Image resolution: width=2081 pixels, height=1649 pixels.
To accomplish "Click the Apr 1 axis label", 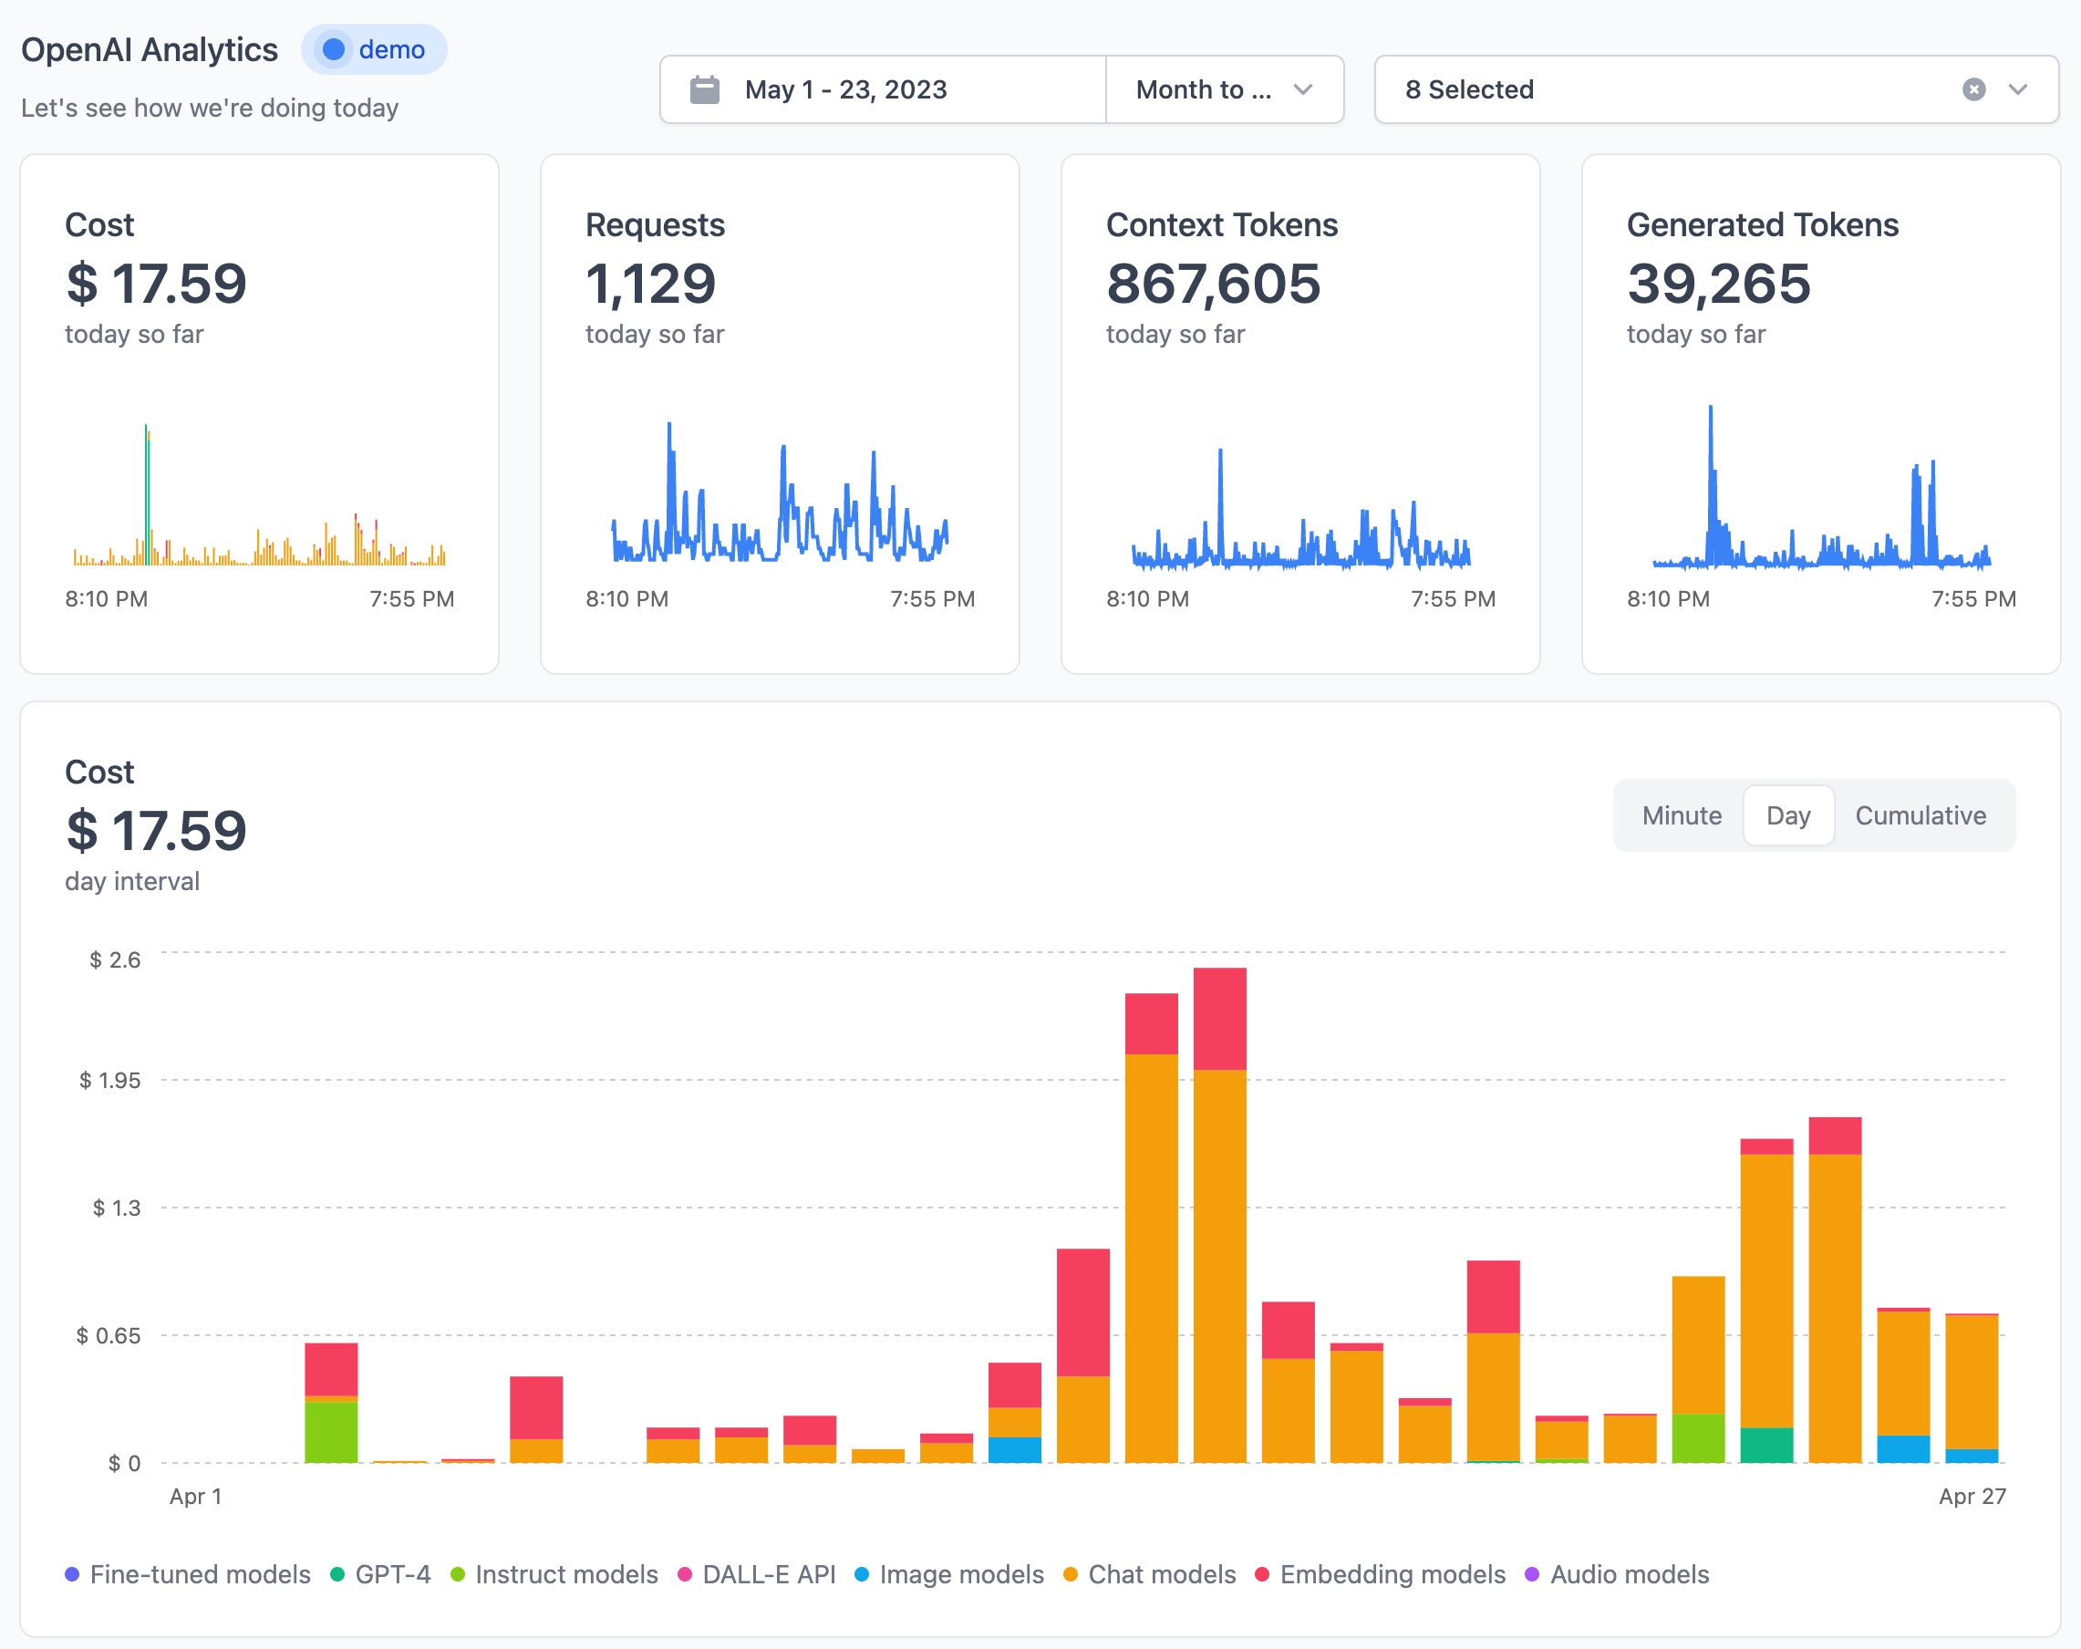I will coord(196,1497).
